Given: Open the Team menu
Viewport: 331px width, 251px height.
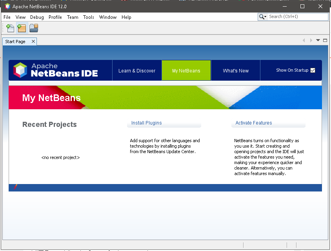Looking at the screenshot, I should tap(73, 17).
